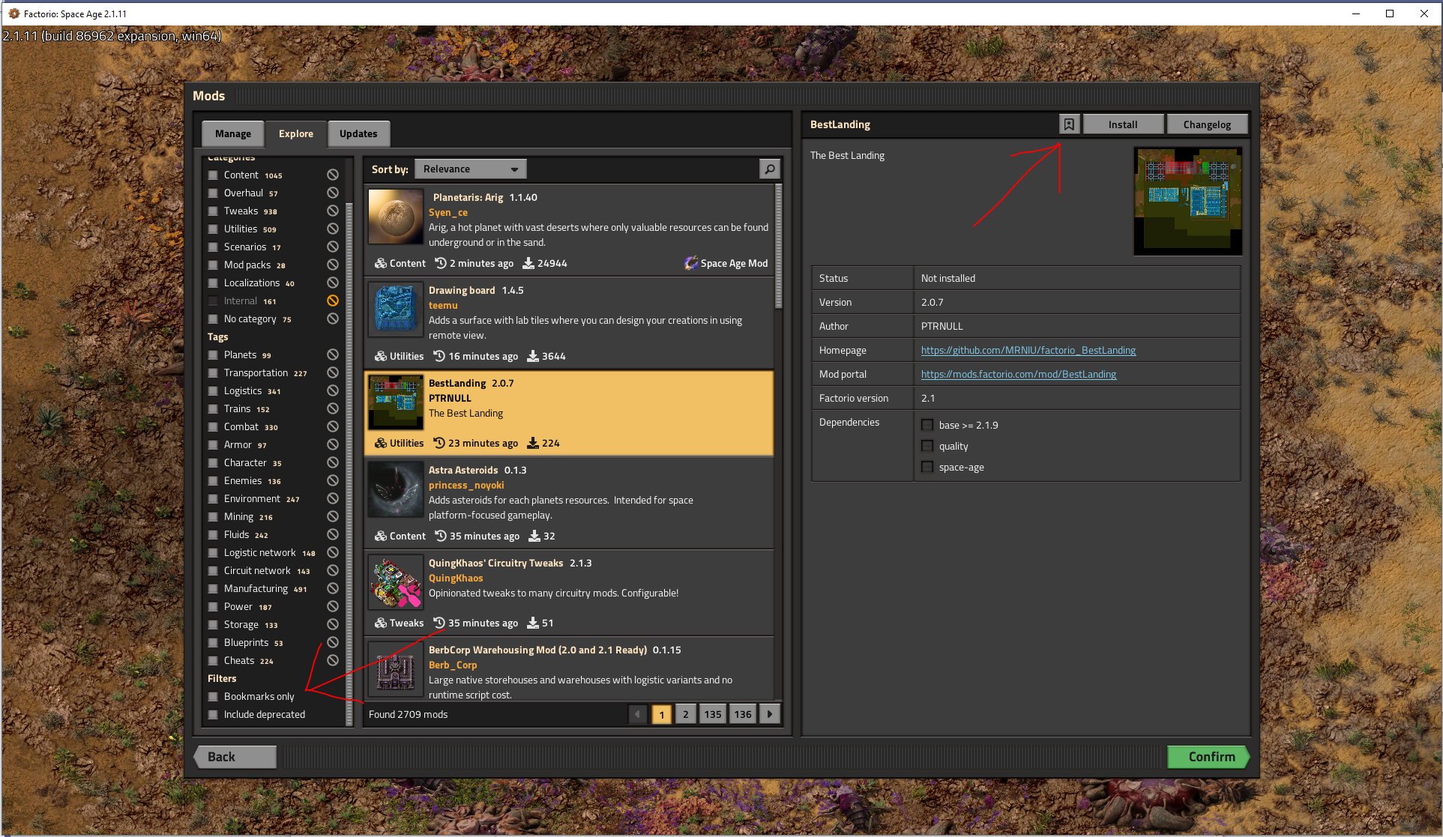Tick the Overhaul category checkbox
Image resolution: width=1443 pixels, height=837 pixels.
[x=213, y=193]
